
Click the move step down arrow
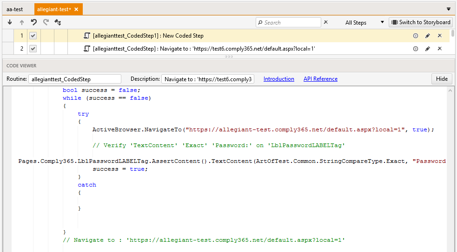pos(10,22)
